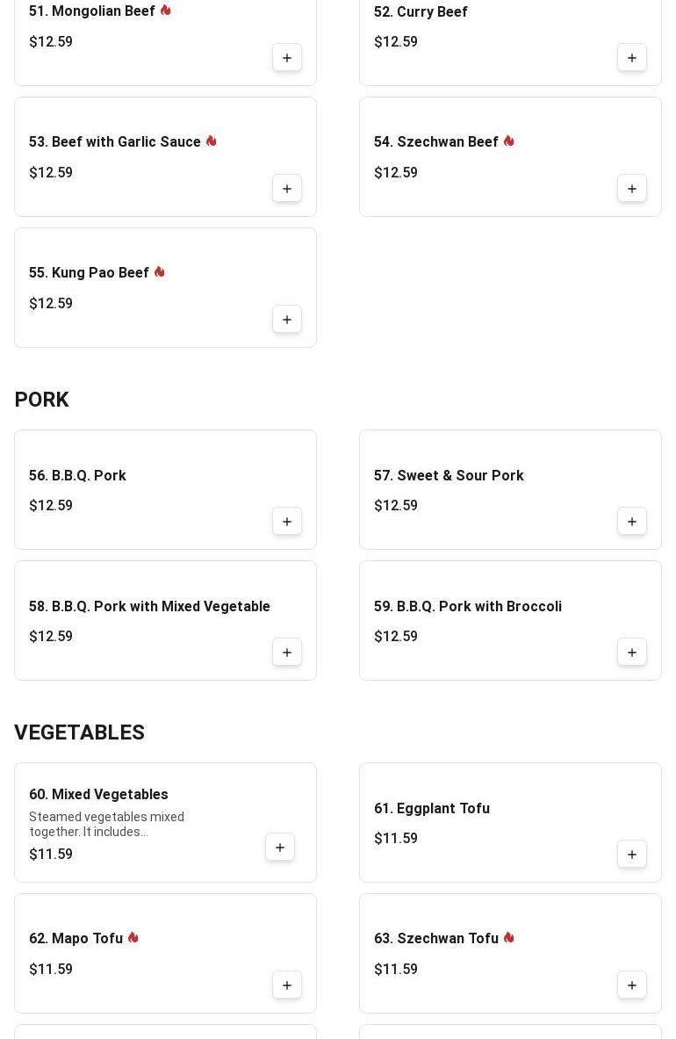Image resolution: width=676 pixels, height=1039 pixels.
Task: Add Szechwan Tofu to the cart
Action: pyautogui.click(x=632, y=985)
